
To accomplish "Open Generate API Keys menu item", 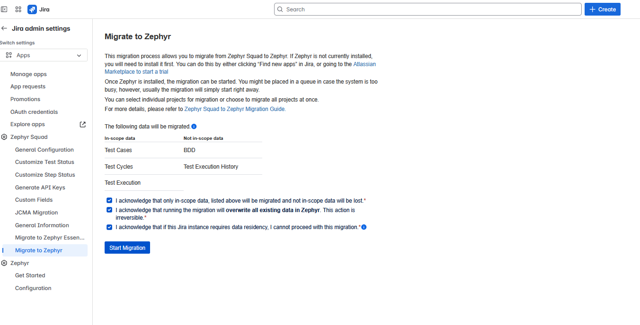I will pos(40,188).
